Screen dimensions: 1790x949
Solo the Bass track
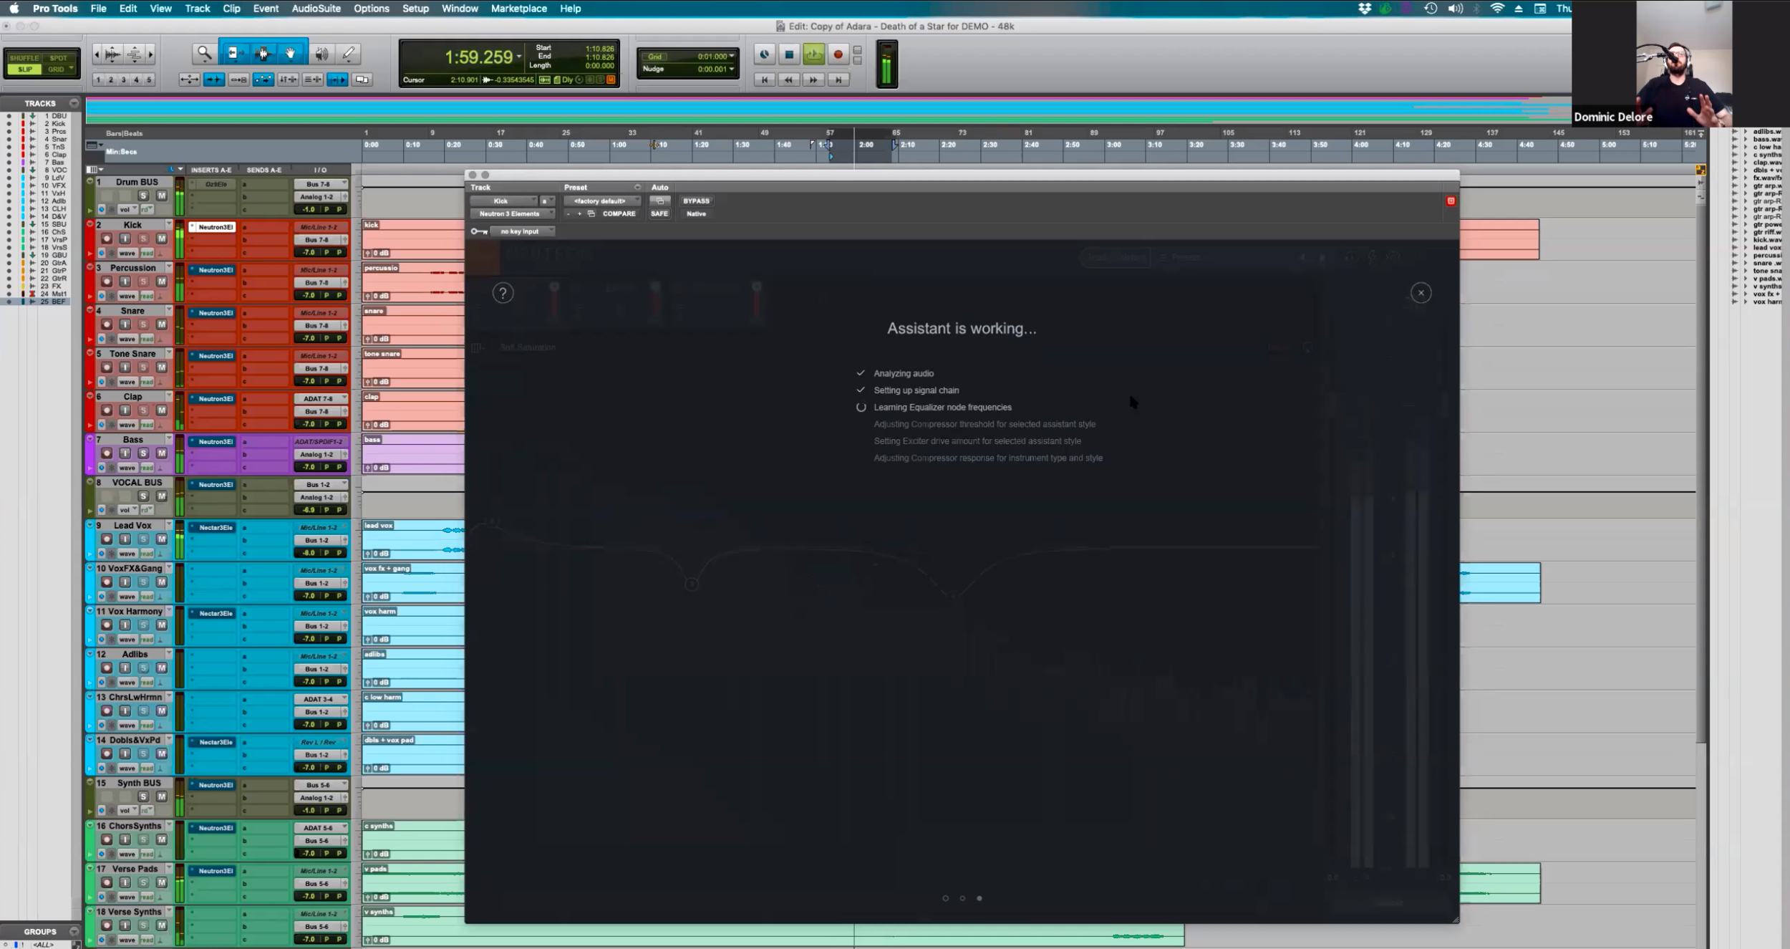pos(143,453)
